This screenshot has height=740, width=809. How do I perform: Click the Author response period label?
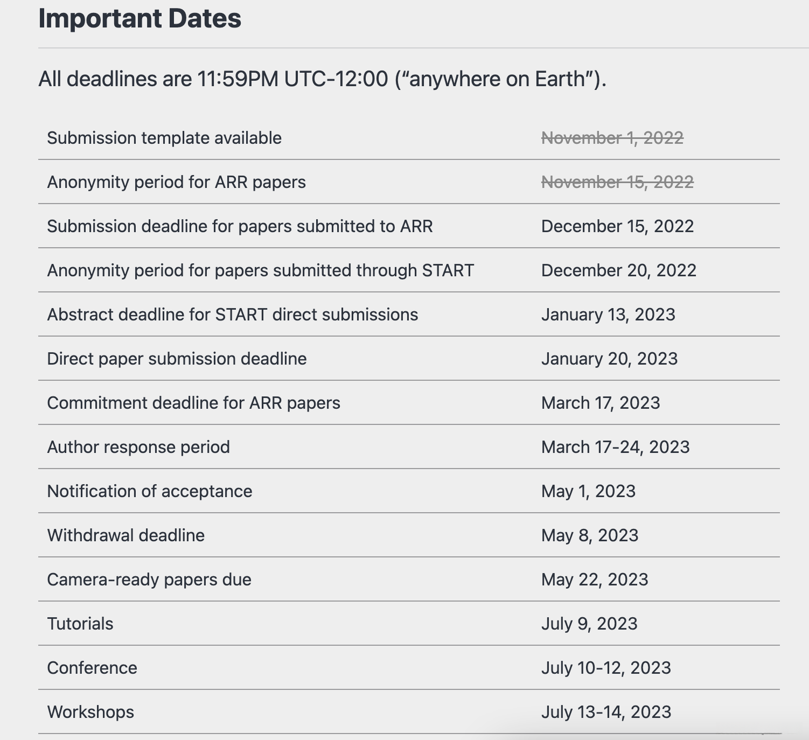pyautogui.click(x=138, y=448)
